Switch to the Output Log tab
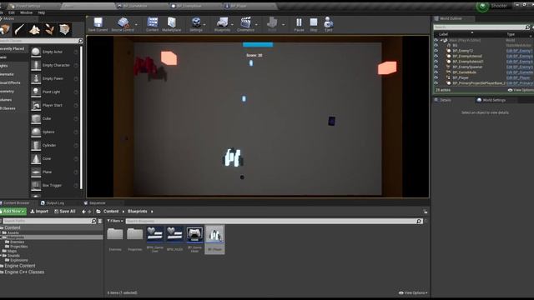 tap(53, 203)
